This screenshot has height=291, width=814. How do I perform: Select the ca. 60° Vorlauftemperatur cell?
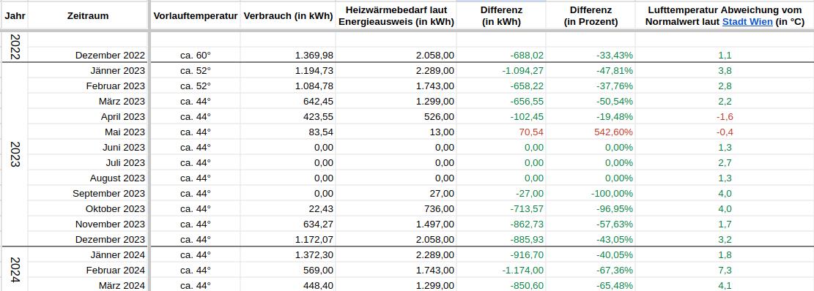196,55
